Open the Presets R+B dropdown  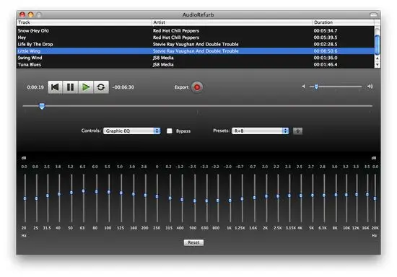coord(260,131)
